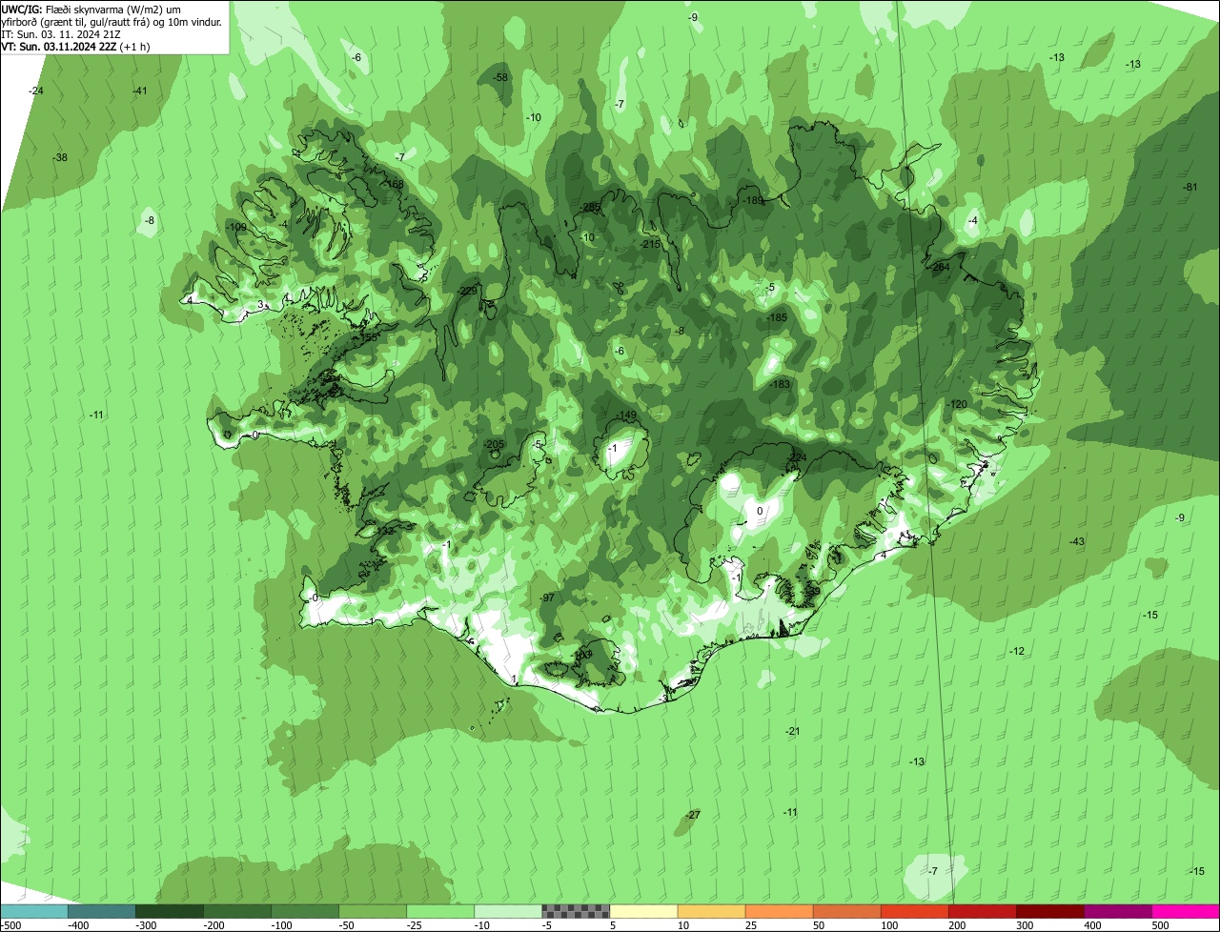Pick the dark teal legend swatch between -400 and -300
1220x932 pixels.
point(102,911)
